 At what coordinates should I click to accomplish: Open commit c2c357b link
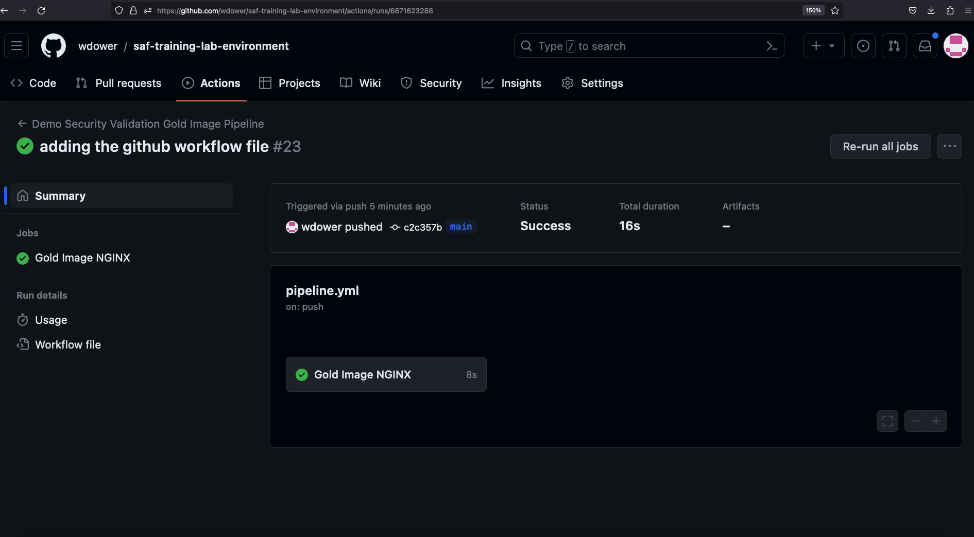pyautogui.click(x=422, y=227)
